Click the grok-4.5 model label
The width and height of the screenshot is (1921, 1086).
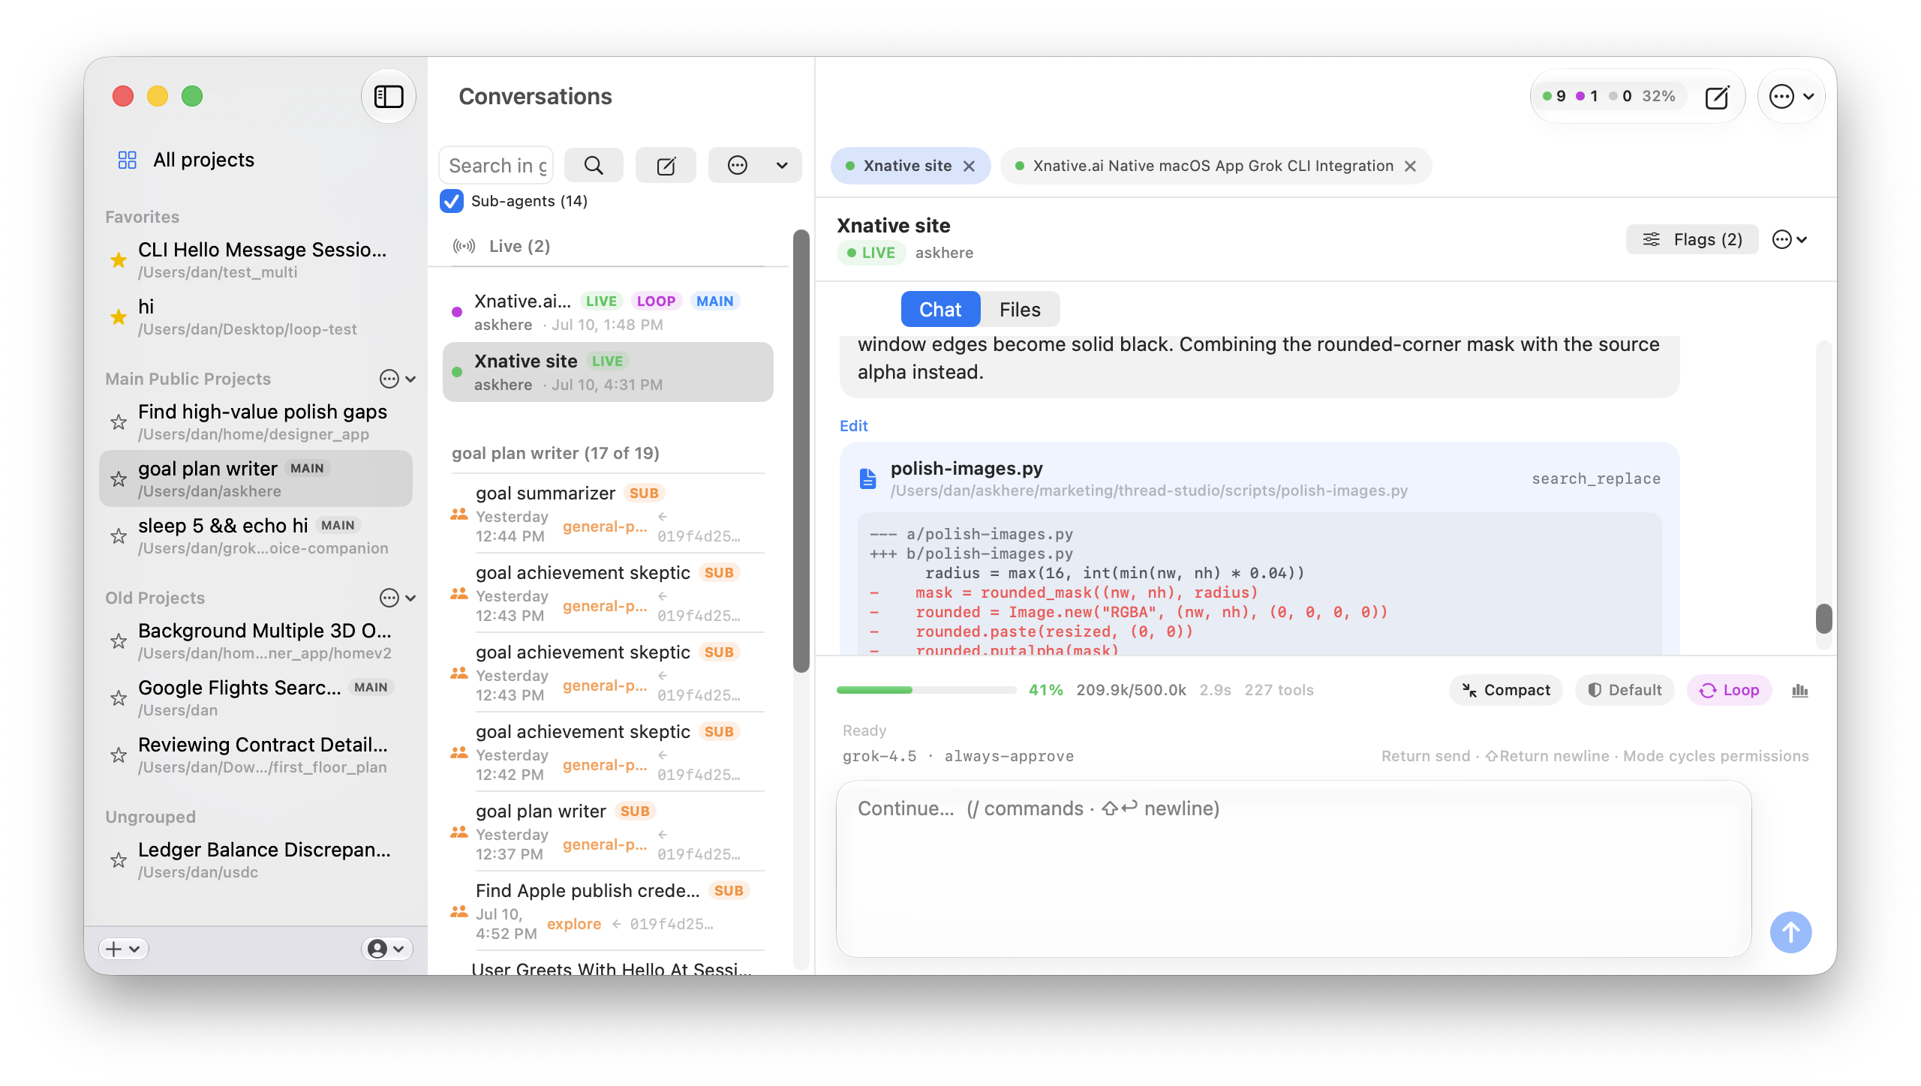pos(879,756)
